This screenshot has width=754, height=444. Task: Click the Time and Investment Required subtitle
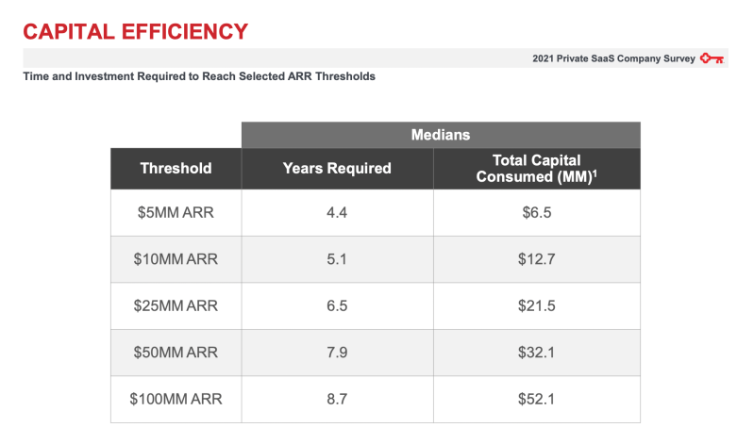[x=199, y=76]
